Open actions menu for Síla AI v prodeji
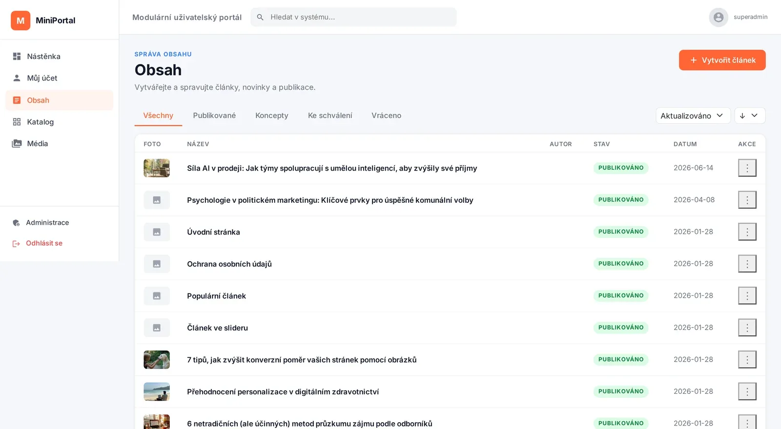781x429 pixels. pos(747,168)
